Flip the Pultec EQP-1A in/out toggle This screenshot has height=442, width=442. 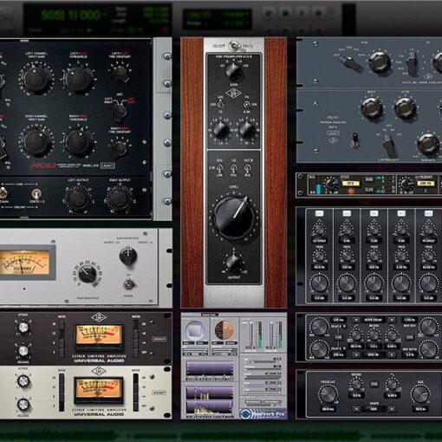pyautogui.click(x=354, y=140)
